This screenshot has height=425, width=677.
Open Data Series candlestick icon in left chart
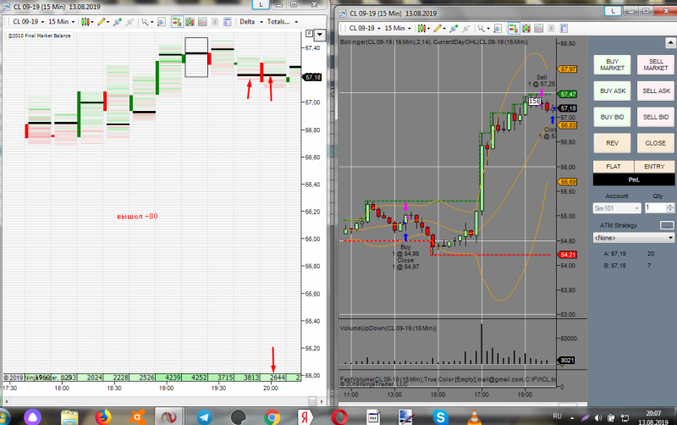point(190,22)
